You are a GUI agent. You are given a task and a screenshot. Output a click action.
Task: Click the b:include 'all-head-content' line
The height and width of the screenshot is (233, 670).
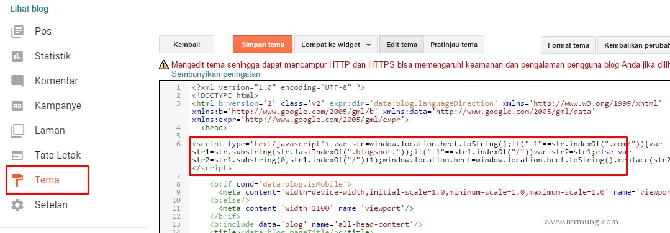pos(316,224)
